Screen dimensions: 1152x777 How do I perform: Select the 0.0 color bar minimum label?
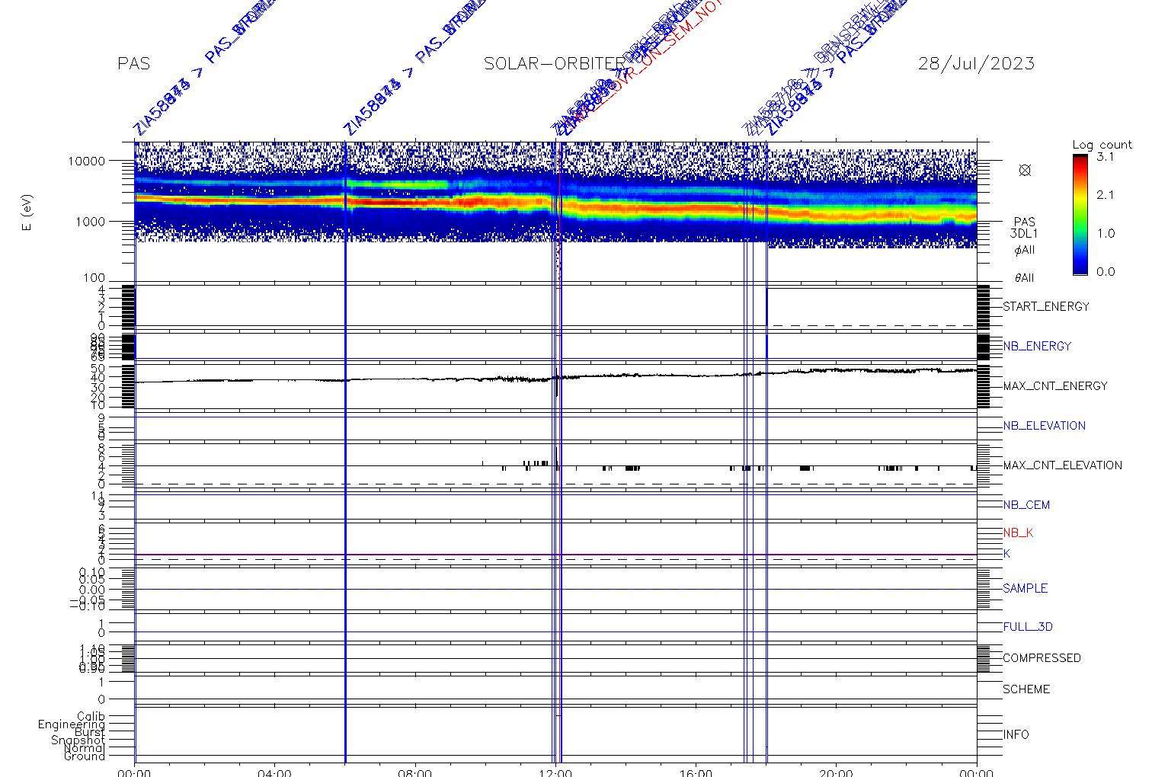point(1106,272)
